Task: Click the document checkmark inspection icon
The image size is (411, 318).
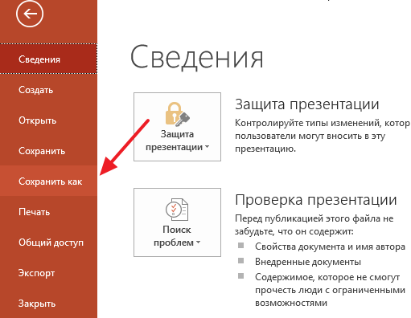Action: coord(177,210)
